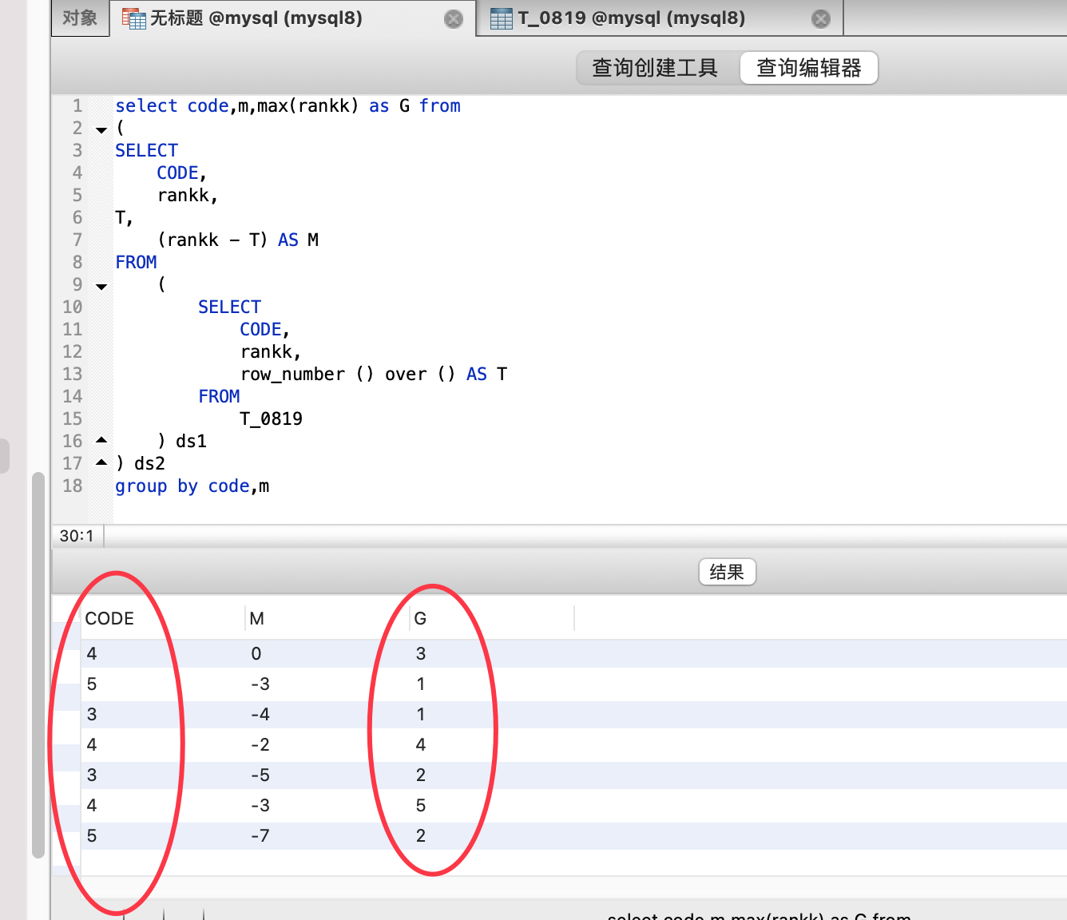This screenshot has width=1067, height=920.
Task: Collapse the code block at line 2
Action: coord(101,129)
